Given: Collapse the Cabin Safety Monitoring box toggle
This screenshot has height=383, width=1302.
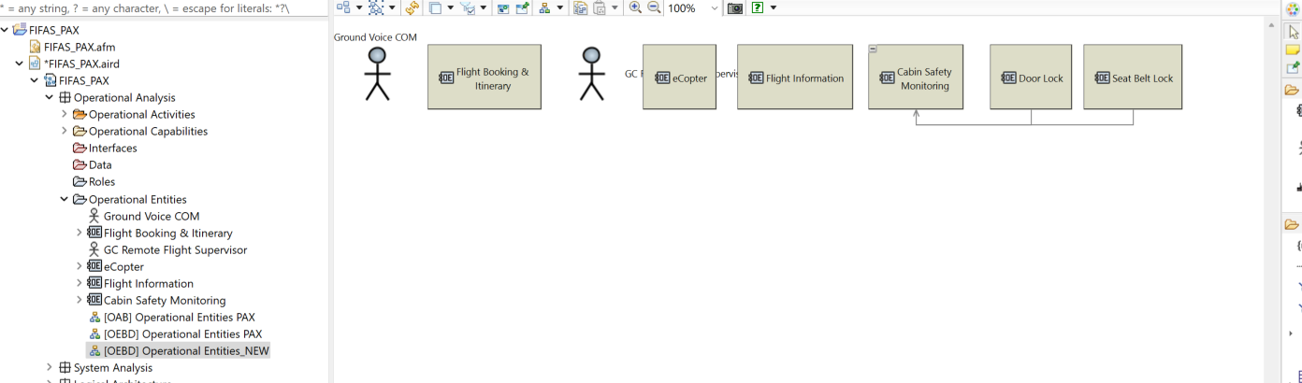Looking at the screenshot, I should click(873, 50).
